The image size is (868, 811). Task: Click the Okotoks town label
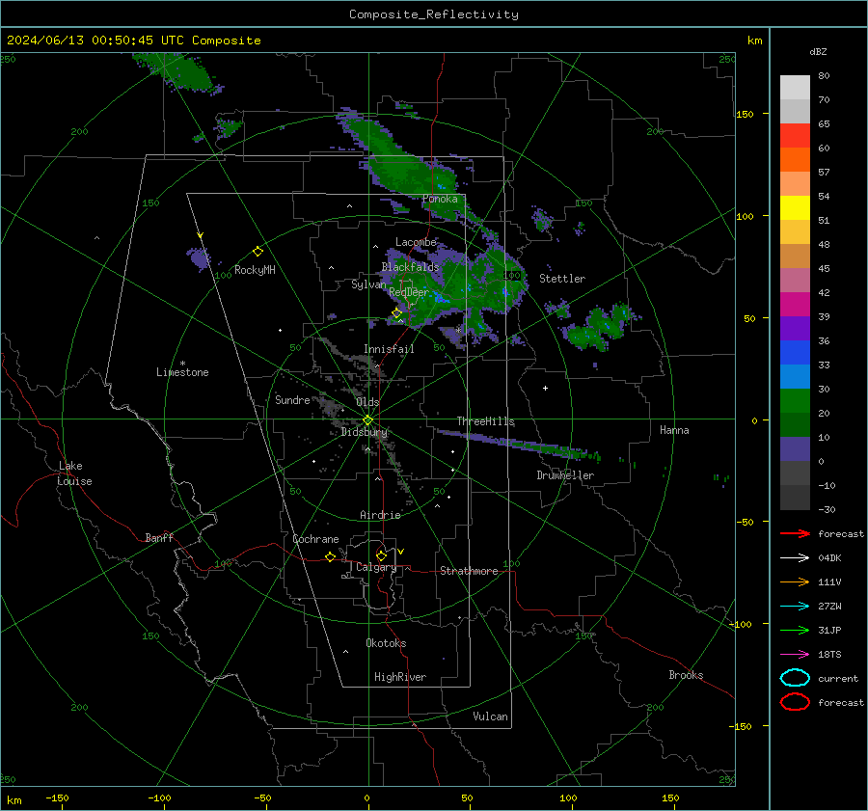pos(386,643)
